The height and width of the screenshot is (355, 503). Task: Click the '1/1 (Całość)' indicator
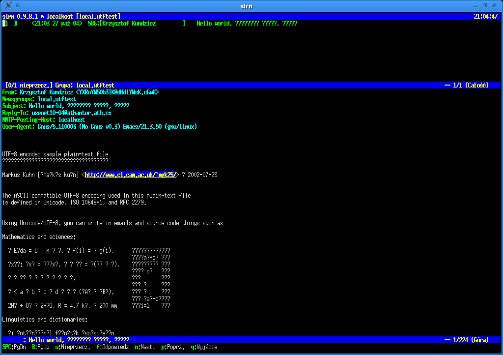471,86
